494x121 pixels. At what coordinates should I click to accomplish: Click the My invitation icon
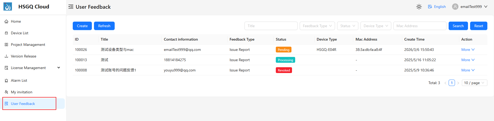tap(6, 92)
